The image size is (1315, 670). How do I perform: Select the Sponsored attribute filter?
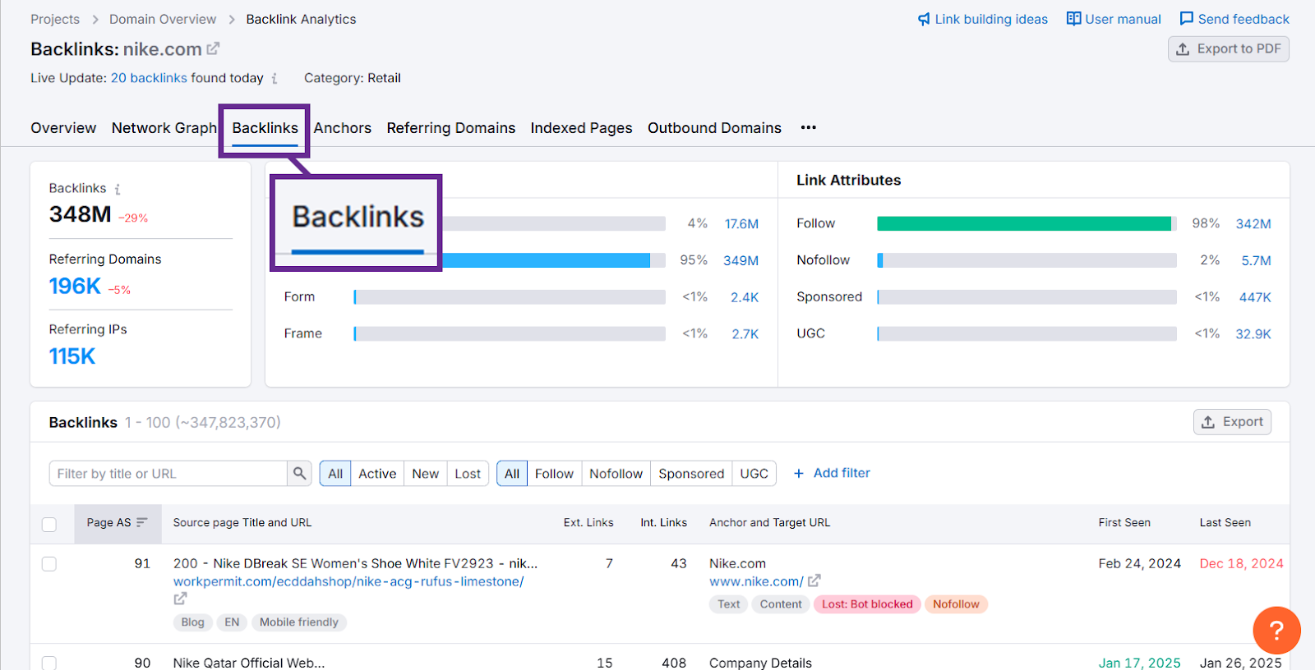(x=691, y=474)
